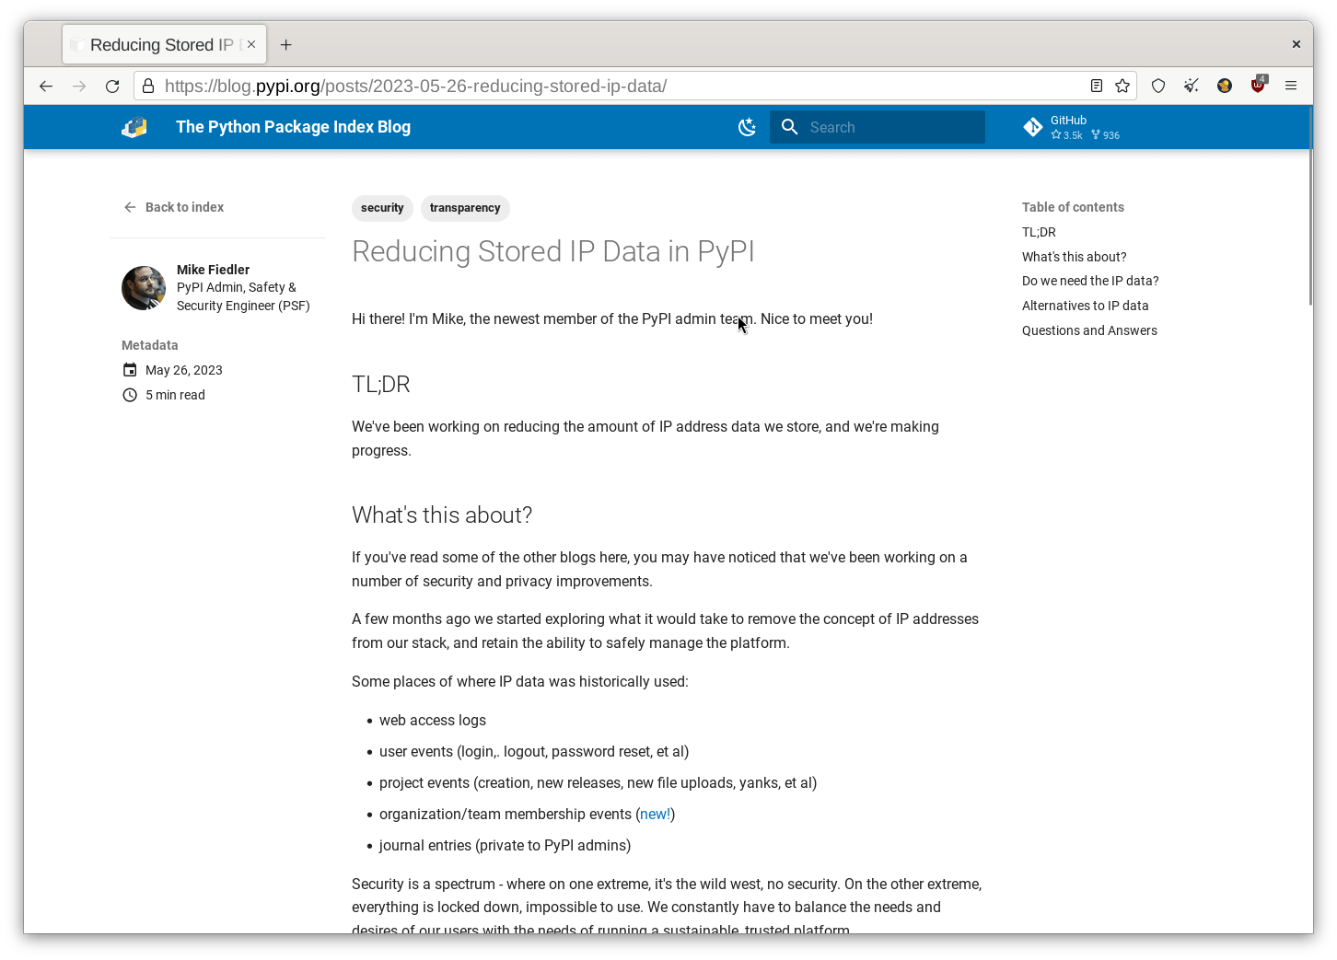1337x960 pixels.
Task: Click the Mike Fiedler author name
Action: click(213, 270)
